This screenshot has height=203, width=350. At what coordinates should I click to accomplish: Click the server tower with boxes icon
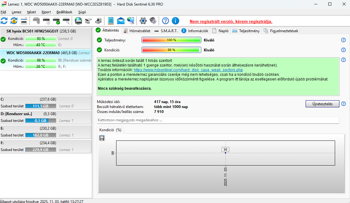pyautogui.click(x=98, y=21)
